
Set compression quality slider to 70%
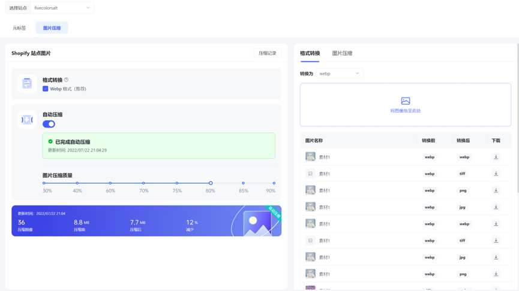pos(143,183)
